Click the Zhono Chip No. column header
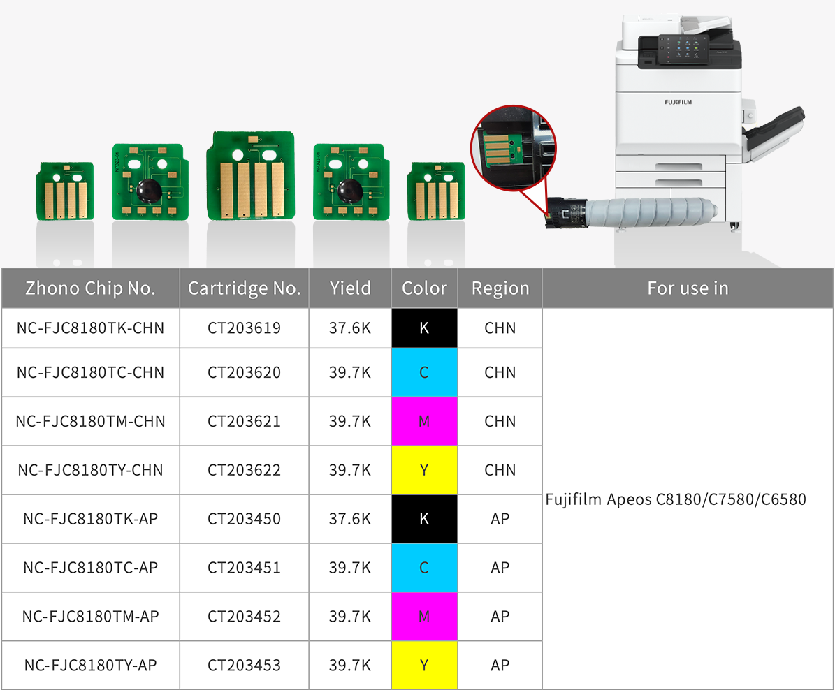This screenshot has width=835, height=690. pos(91,288)
